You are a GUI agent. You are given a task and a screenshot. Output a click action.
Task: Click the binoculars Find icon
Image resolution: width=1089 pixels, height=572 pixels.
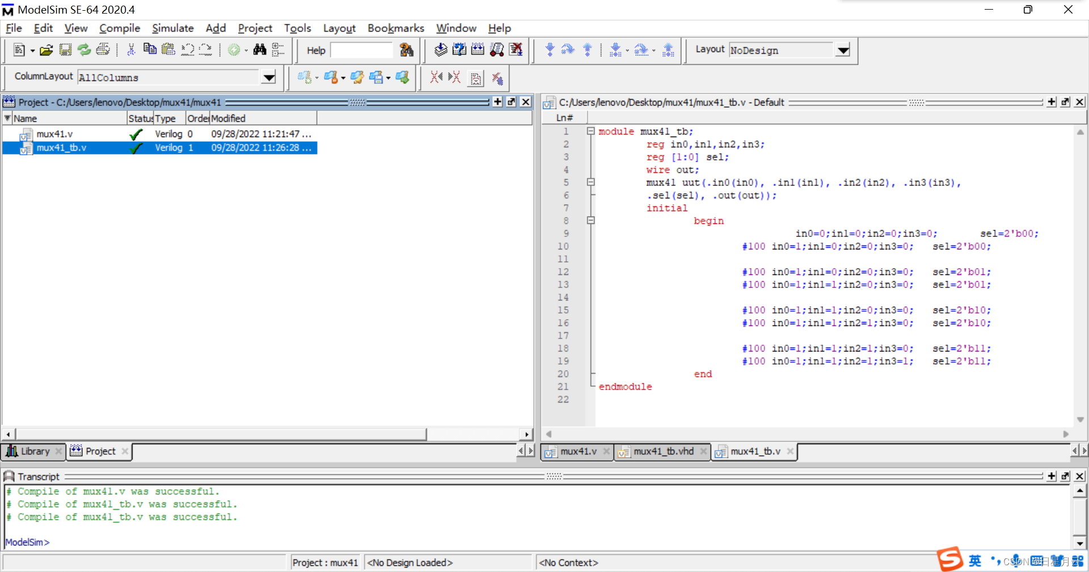point(260,50)
